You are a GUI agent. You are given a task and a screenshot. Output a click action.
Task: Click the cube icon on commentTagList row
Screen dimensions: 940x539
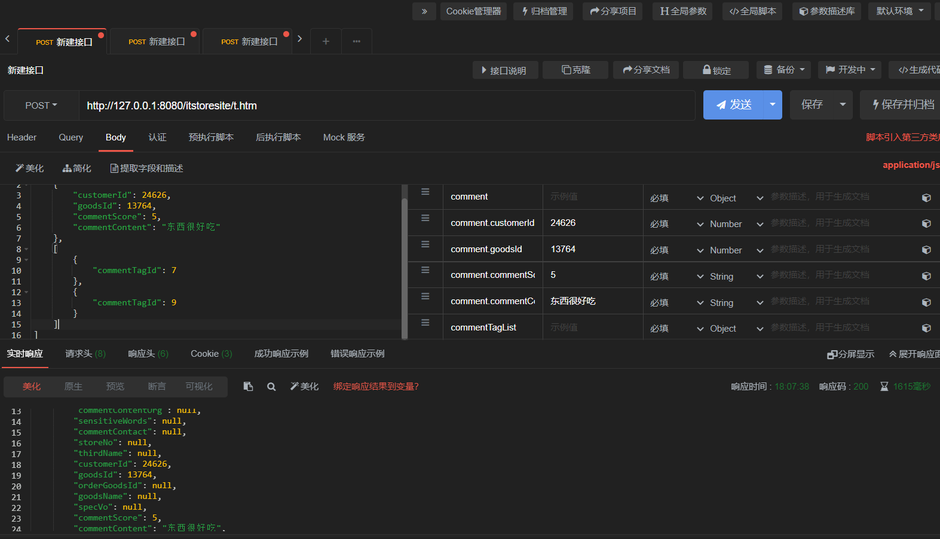[x=926, y=328]
